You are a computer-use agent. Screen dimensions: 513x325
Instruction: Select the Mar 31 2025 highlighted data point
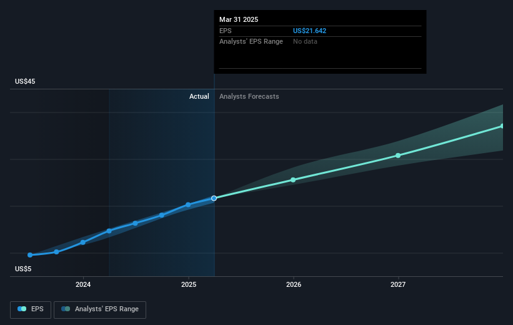pos(214,198)
